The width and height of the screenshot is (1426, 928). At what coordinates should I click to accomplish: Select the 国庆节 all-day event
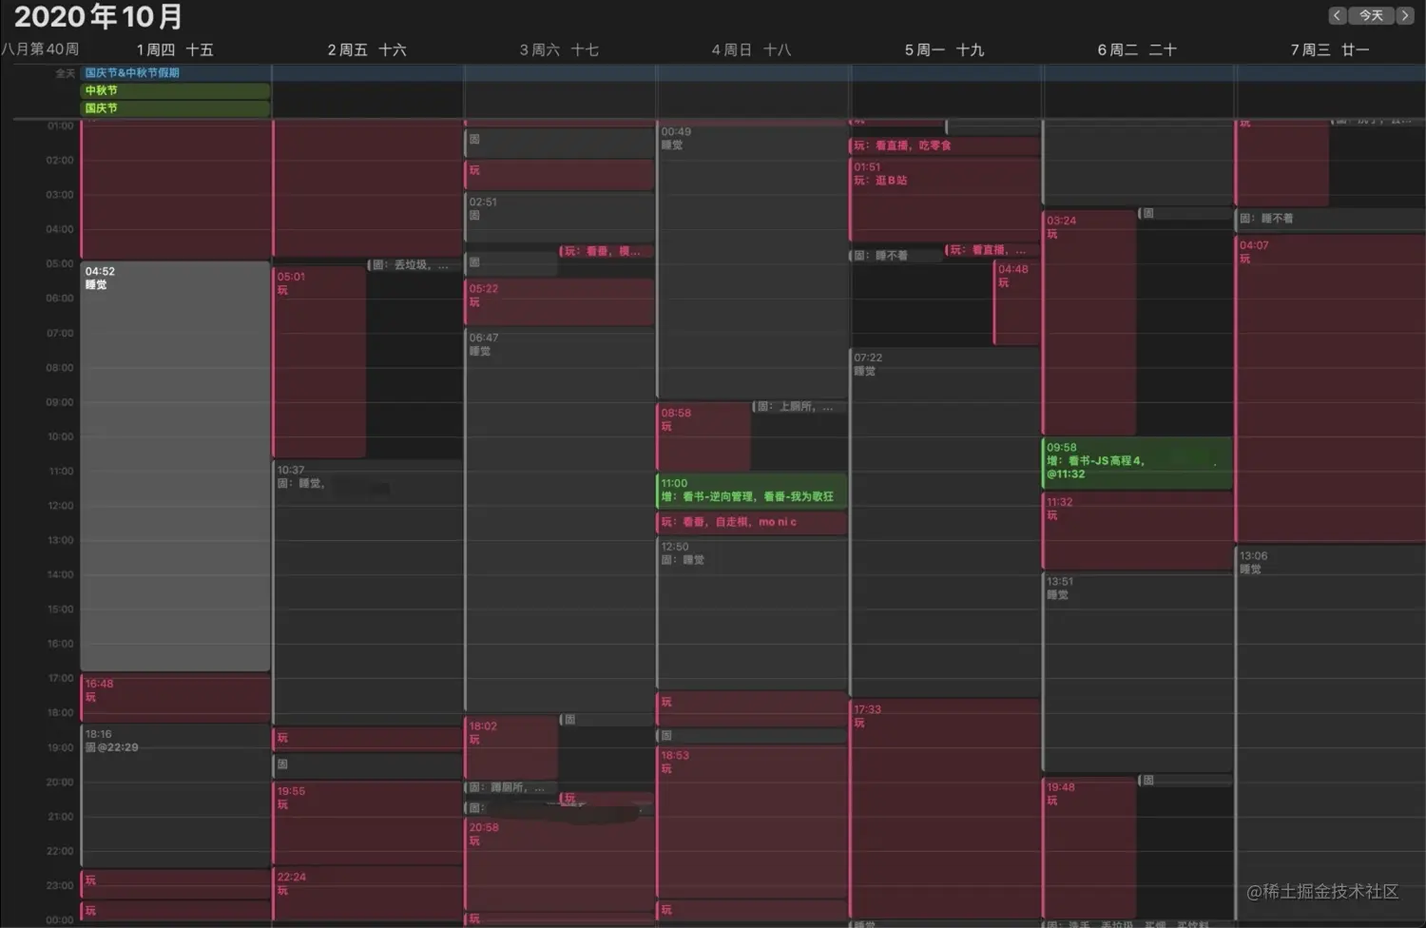pos(176,108)
